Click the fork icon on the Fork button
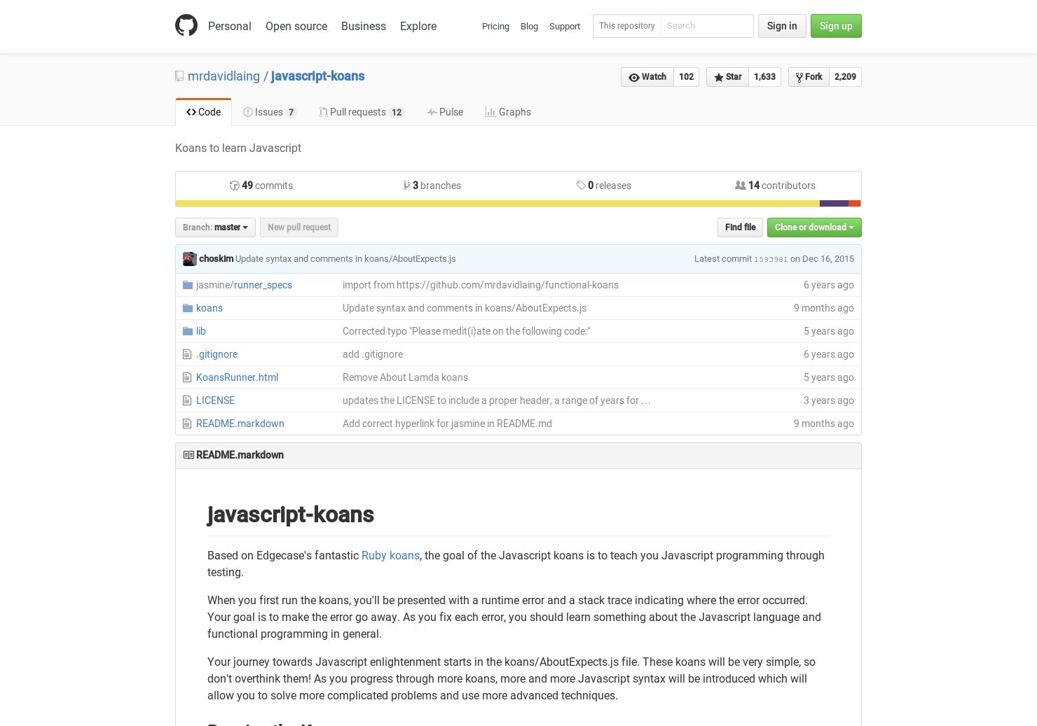Image resolution: width=1037 pixels, height=726 pixels. 798,77
